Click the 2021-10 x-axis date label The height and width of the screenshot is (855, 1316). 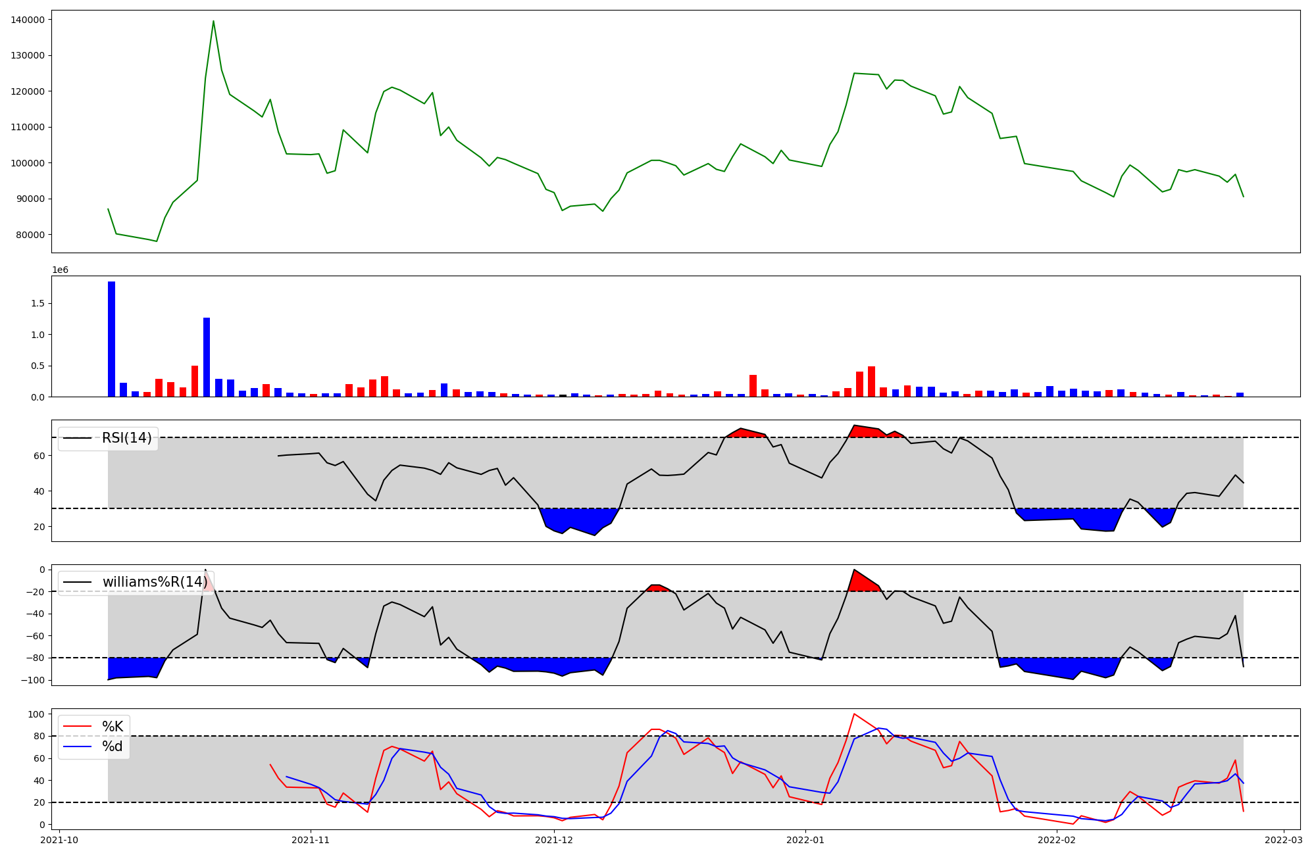coord(60,840)
